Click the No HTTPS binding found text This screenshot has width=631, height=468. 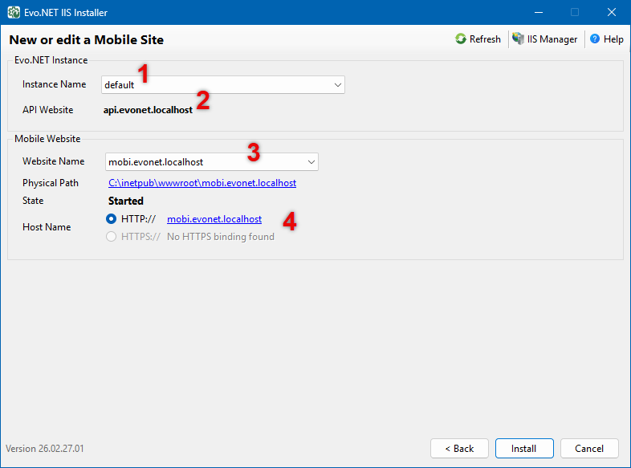click(221, 237)
